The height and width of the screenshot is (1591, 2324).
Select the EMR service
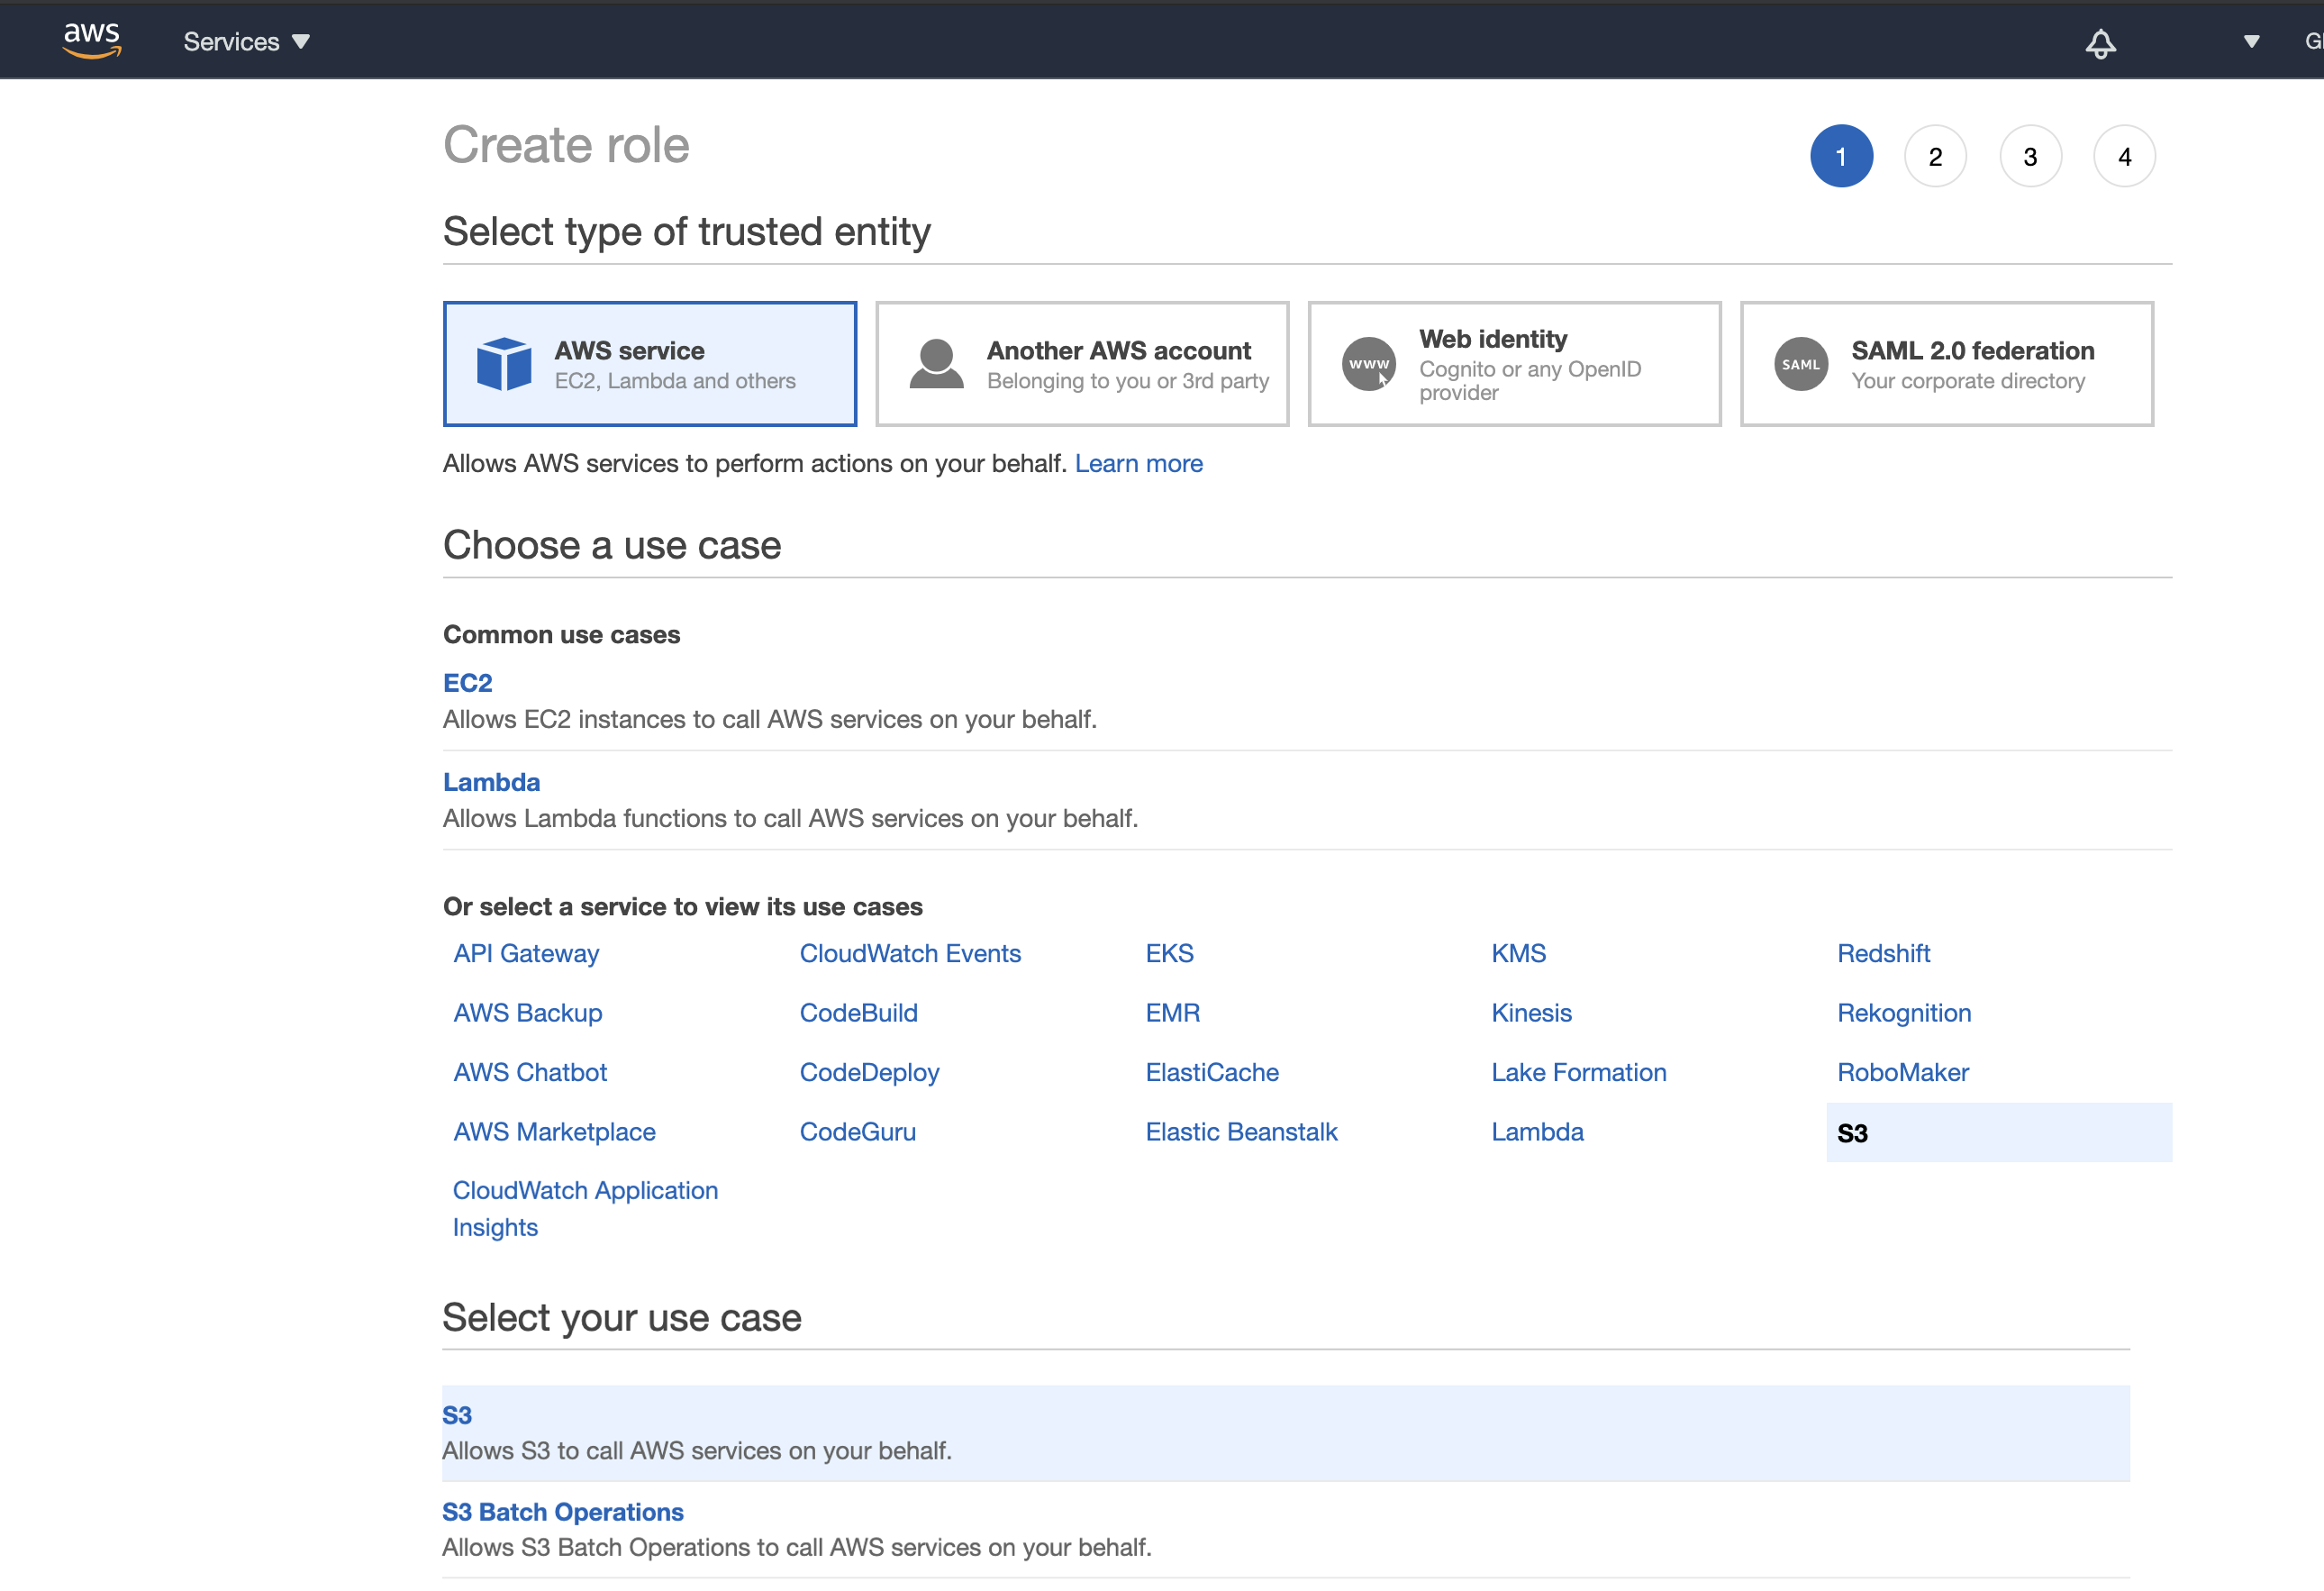1172,1013
